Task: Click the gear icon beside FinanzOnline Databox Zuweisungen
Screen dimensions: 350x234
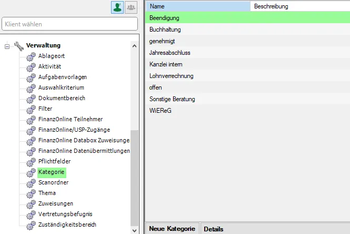Action: pyautogui.click(x=31, y=141)
